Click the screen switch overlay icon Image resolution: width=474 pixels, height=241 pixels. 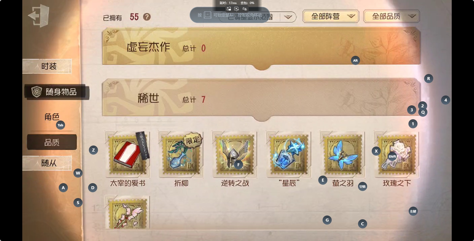(x=229, y=9)
